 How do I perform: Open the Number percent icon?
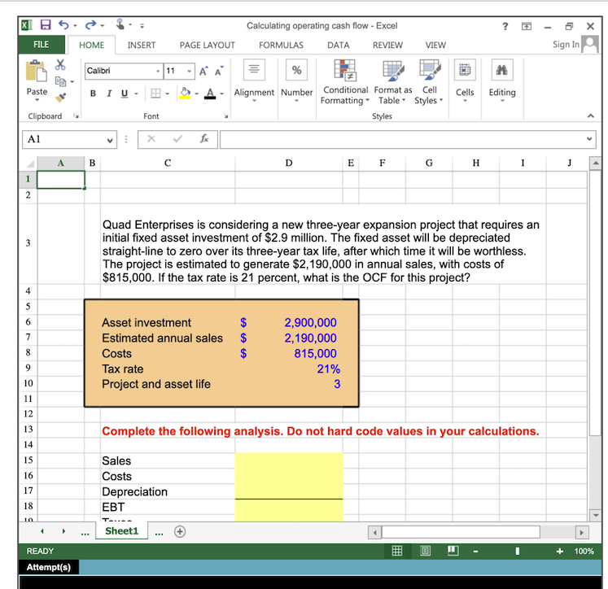coord(296,70)
